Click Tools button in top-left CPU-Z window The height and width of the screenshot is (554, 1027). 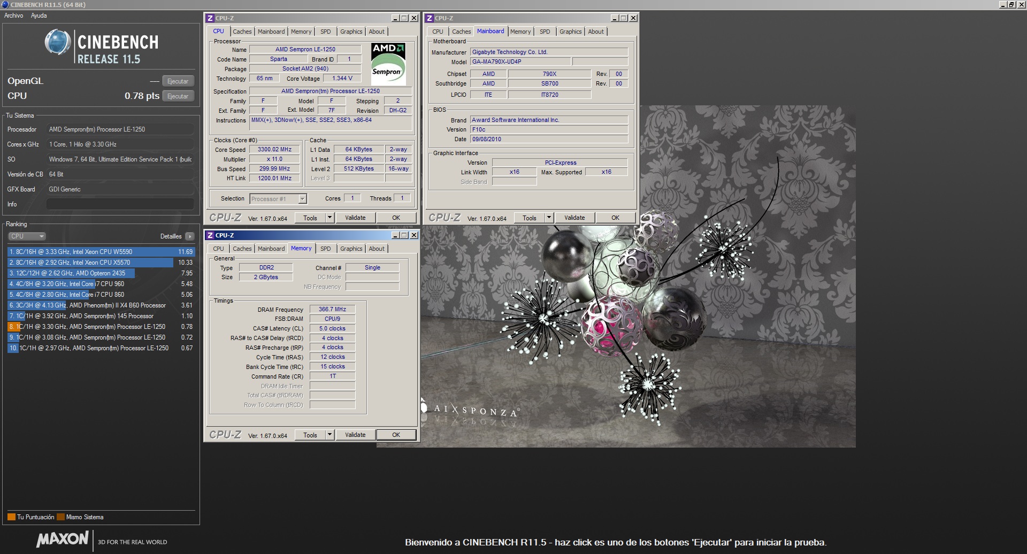(x=310, y=218)
